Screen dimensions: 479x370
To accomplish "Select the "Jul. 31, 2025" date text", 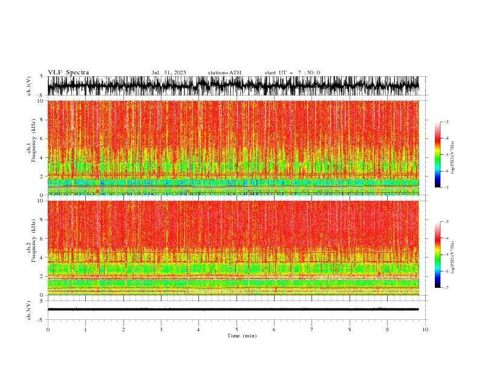I will [169, 73].
